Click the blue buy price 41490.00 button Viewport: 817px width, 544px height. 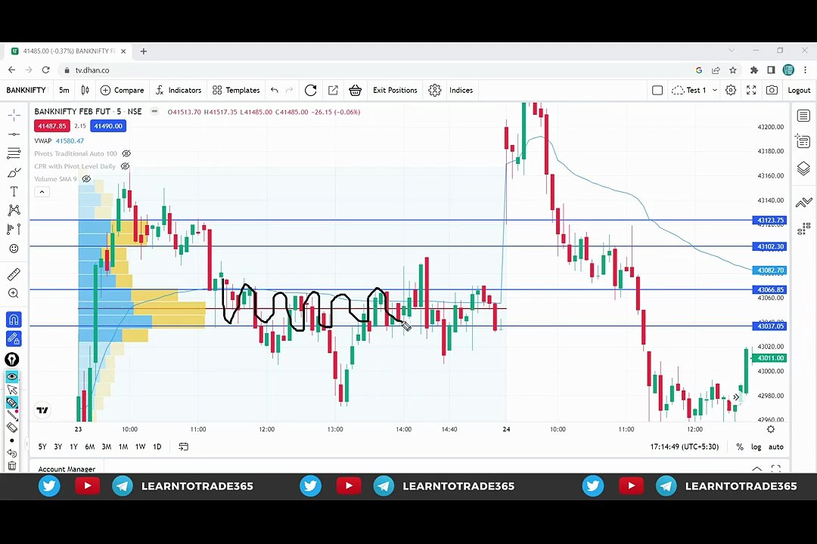(108, 126)
